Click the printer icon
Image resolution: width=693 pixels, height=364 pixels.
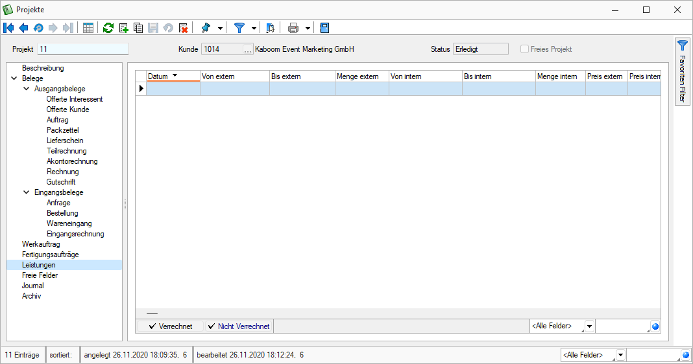(293, 28)
